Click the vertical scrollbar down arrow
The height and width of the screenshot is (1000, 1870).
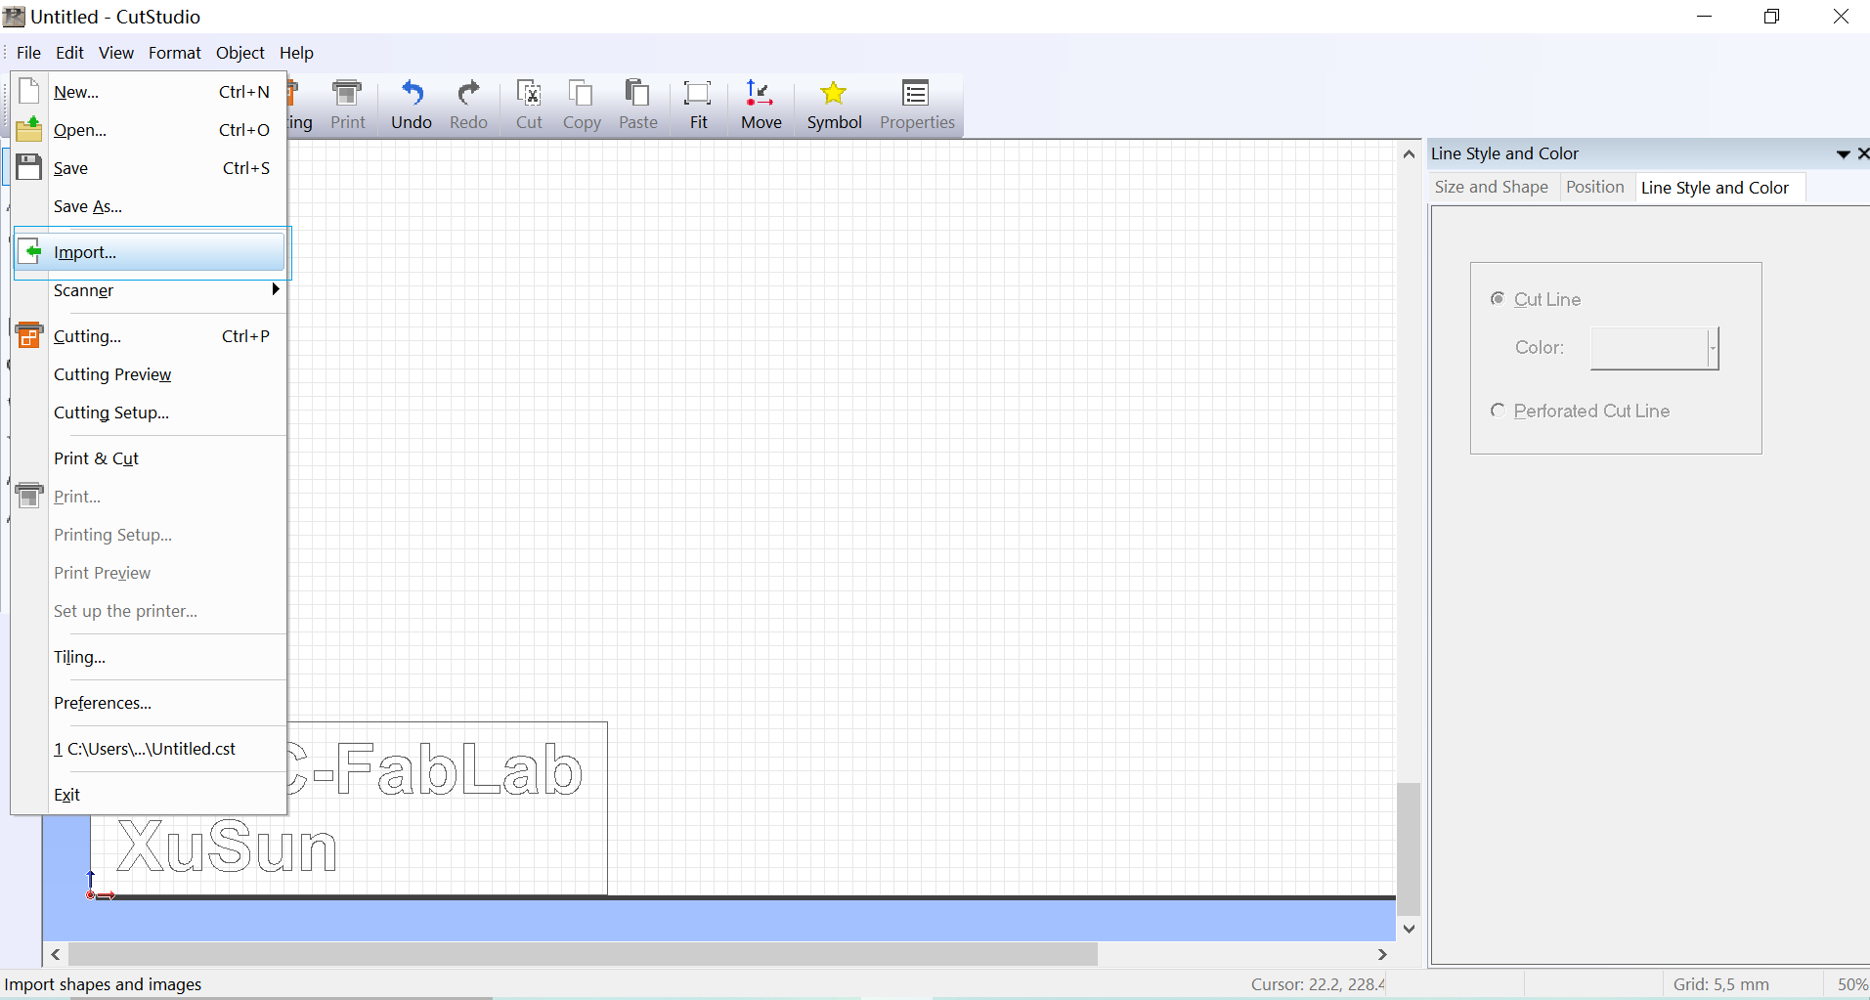point(1409,929)
